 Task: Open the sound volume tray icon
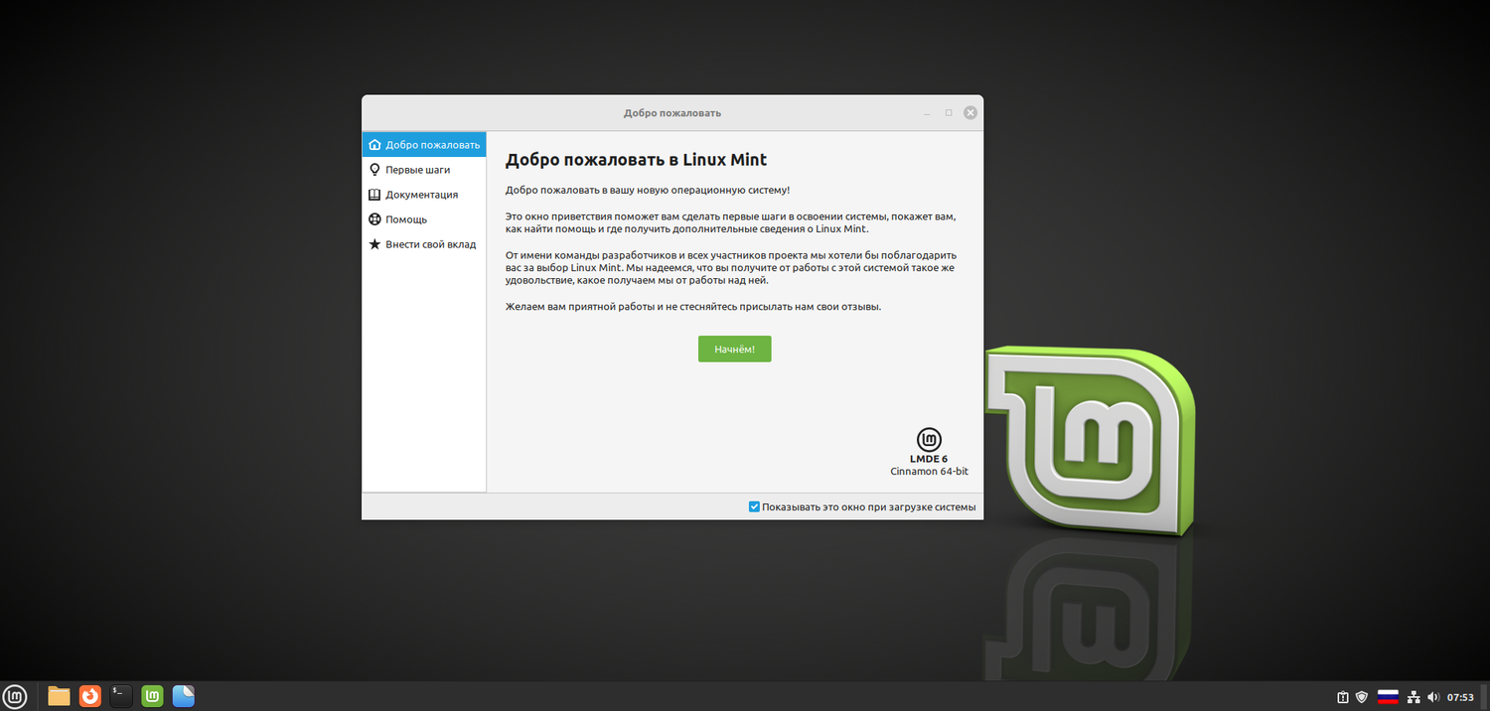[1433, 697]
